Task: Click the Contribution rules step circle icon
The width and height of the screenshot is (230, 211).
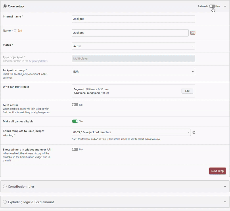Action: pyautogui.click(x=5, y=186)
